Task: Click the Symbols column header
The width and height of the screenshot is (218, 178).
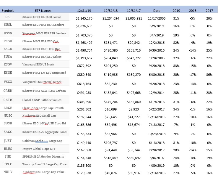Action: point(8,11)
